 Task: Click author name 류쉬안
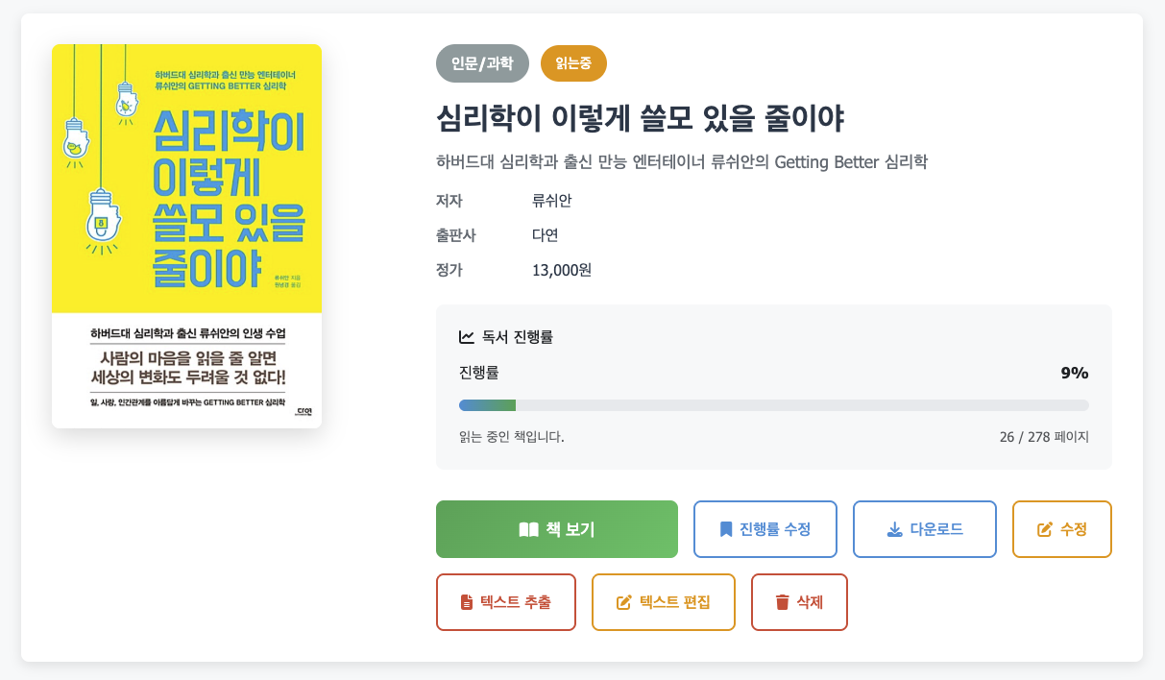pyautogui.click(x=552, y=201)
